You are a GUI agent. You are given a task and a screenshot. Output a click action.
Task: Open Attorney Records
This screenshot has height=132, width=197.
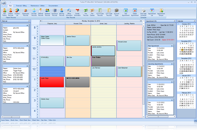(62, 12)
